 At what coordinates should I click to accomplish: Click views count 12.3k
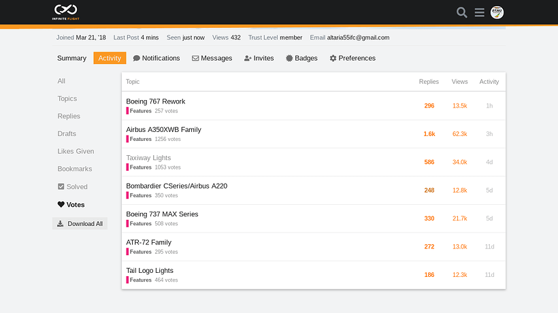point(460,275)
